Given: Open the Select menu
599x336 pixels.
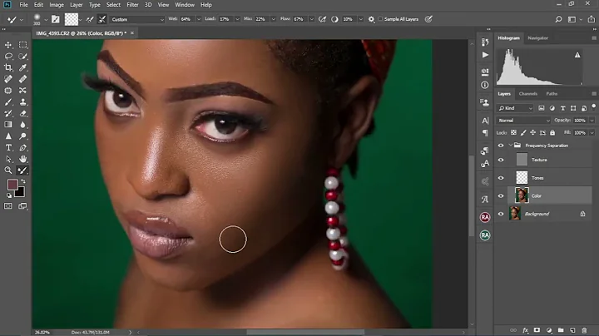Looking at the screenshot, I should pos(113,5).
